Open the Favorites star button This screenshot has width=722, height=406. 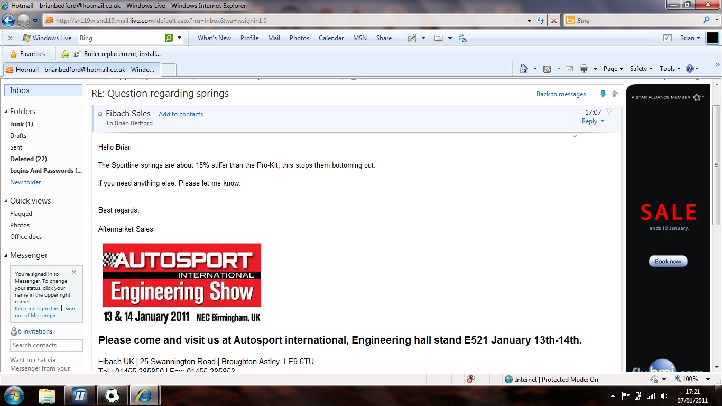click(x=27, y=54)
